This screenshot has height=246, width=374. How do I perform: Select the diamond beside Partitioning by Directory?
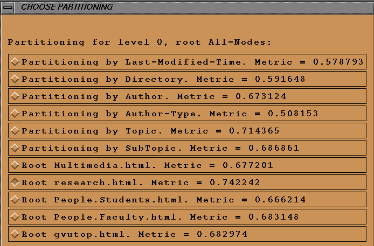pos(15,79)
